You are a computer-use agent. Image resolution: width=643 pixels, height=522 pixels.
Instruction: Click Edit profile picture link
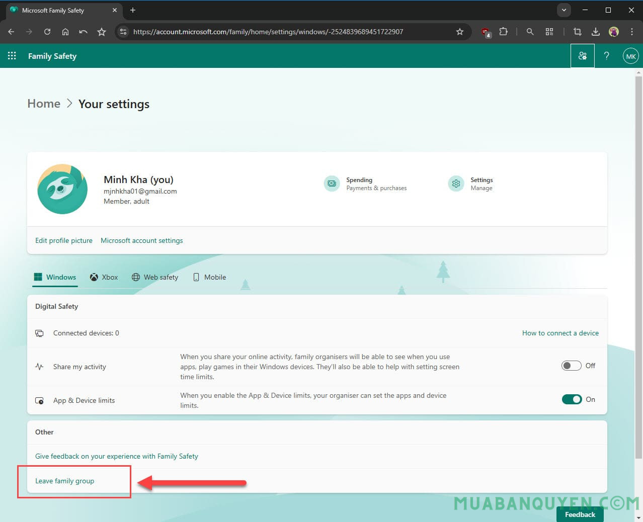click(64, 240)
